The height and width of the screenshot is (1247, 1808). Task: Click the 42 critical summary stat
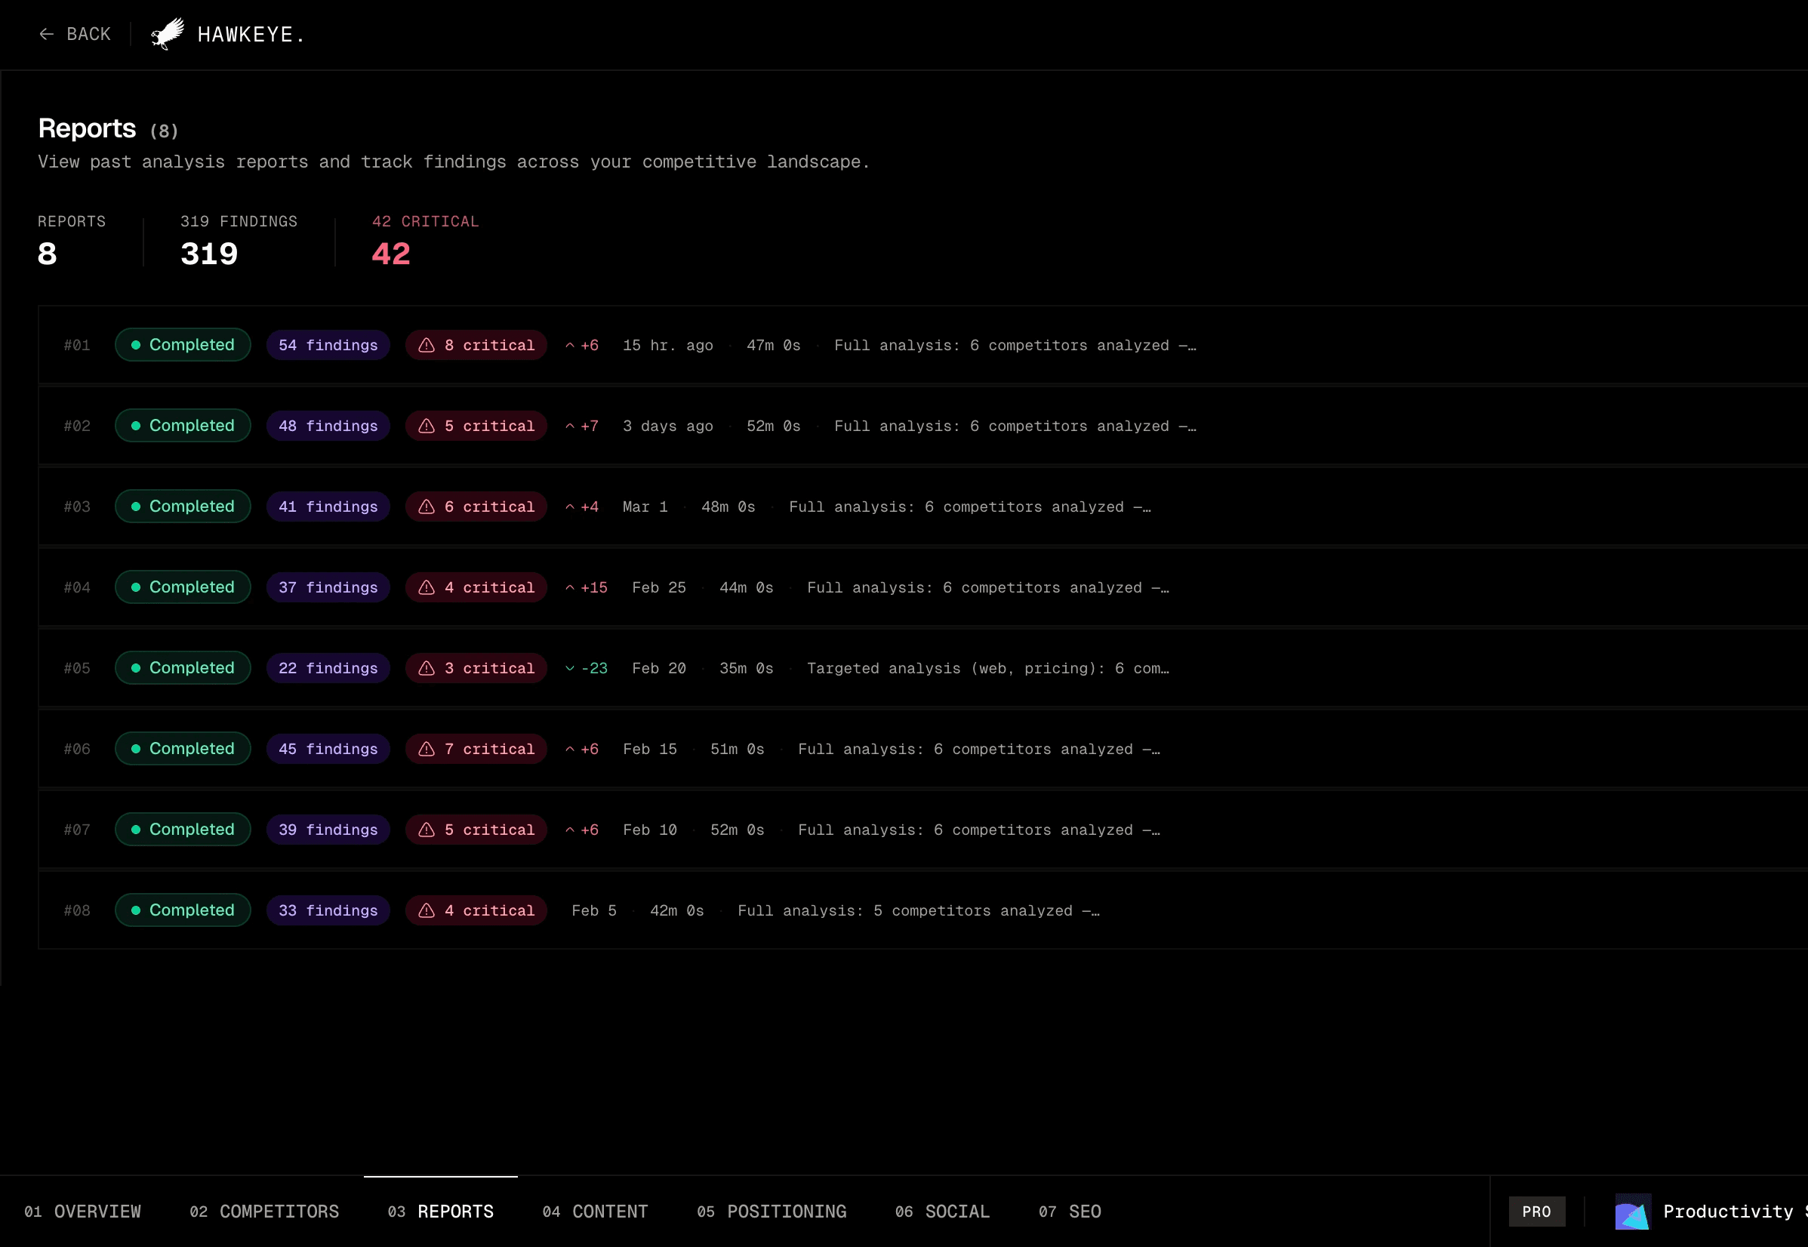point(391,253)
